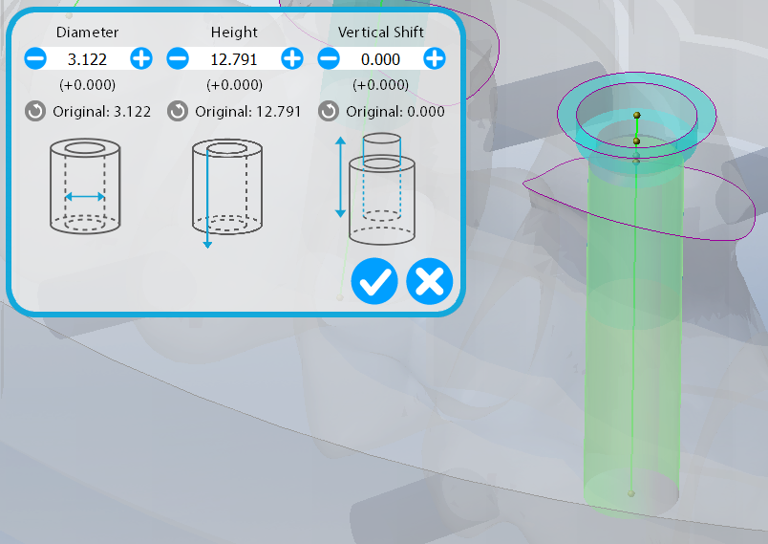Screen dimensions: 768x544
Task: Cancel the dialog with the X button
Action: (x=430, y=281)
